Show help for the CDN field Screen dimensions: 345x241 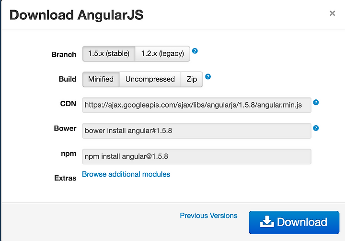click(x=316, y=102)
